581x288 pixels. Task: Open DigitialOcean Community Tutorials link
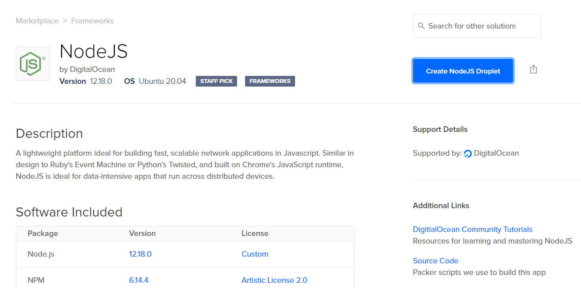472,229
